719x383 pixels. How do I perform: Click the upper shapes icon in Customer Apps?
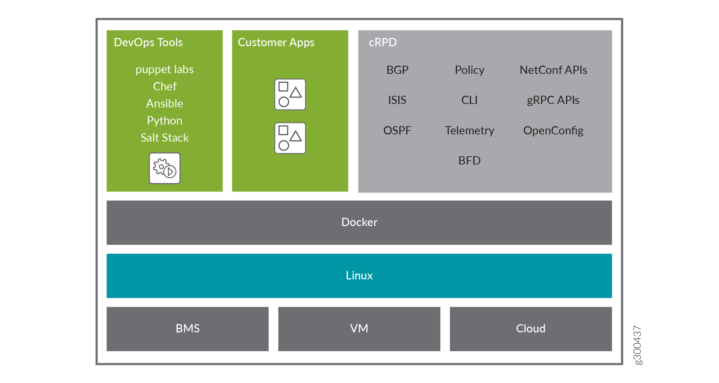(290, 94)
